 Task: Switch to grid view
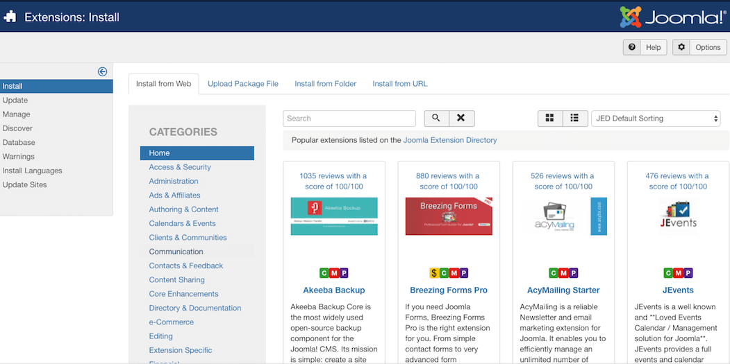tap(550, 118)
